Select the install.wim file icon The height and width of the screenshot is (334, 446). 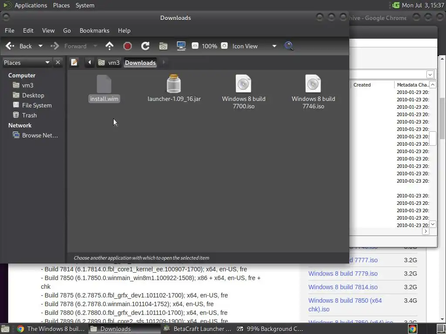point(104,84)
